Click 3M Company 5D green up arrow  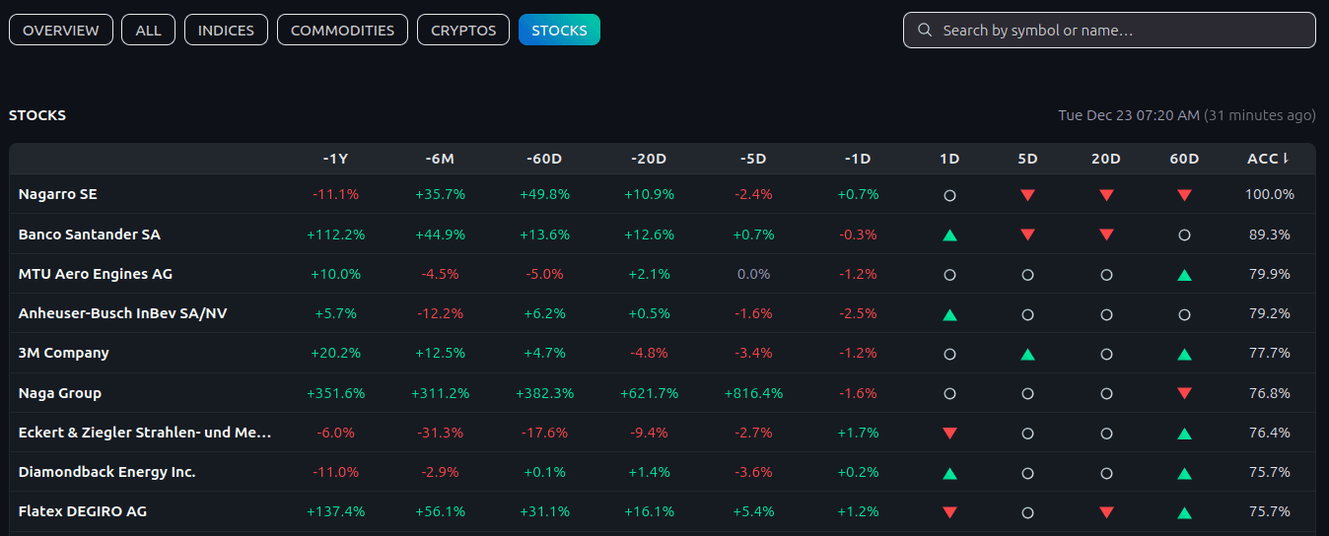[x=1027, y=354]
